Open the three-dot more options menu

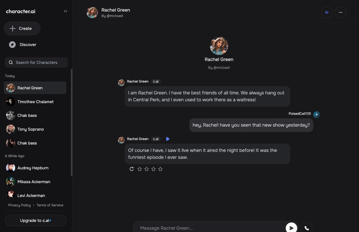click(x=341, y=12)
